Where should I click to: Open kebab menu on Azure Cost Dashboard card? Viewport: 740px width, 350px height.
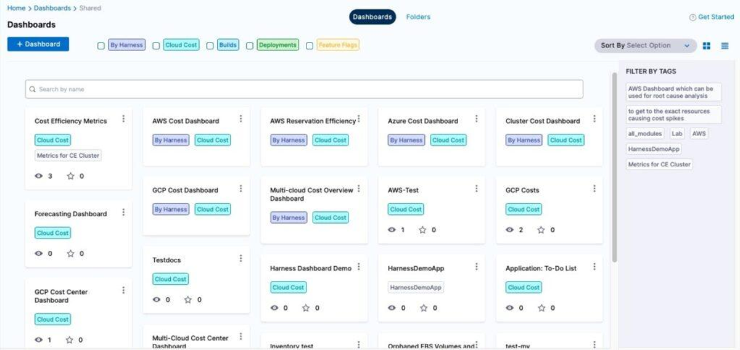[x=476, y=119]
